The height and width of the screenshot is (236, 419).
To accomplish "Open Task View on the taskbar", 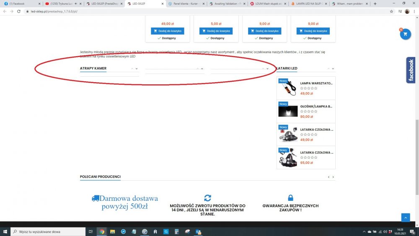I will (91, 231).
